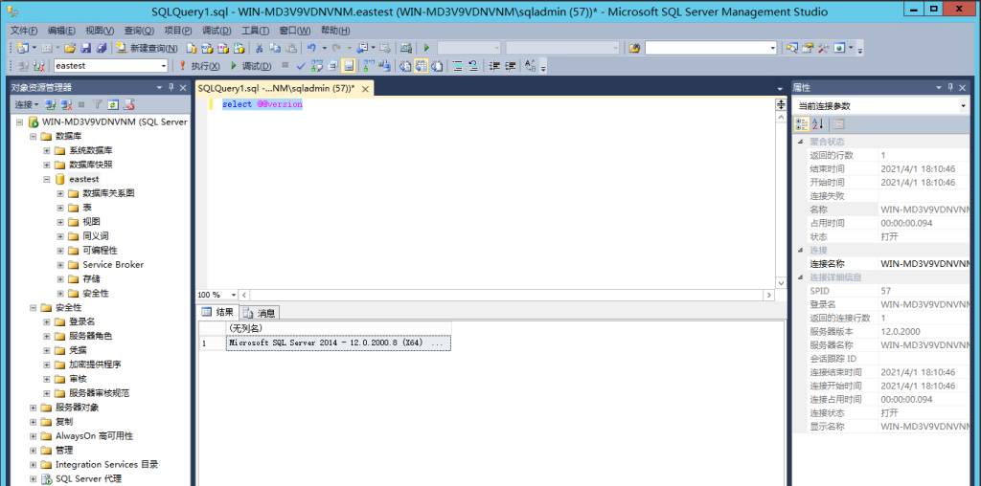Click Object Explorer Filter funnel icon
981x486 pixels.
[97, 104]
